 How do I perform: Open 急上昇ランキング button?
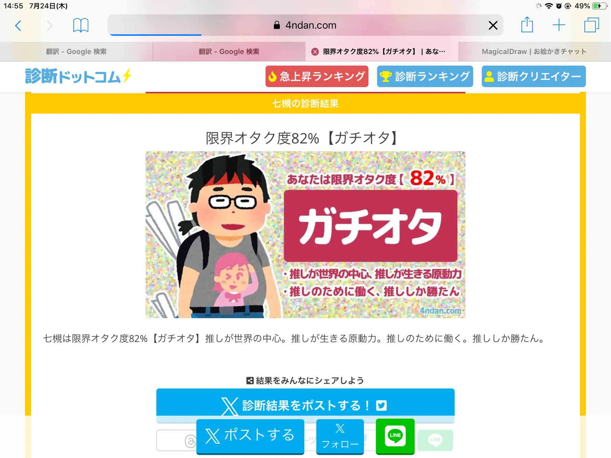click(x=317, y=77)
